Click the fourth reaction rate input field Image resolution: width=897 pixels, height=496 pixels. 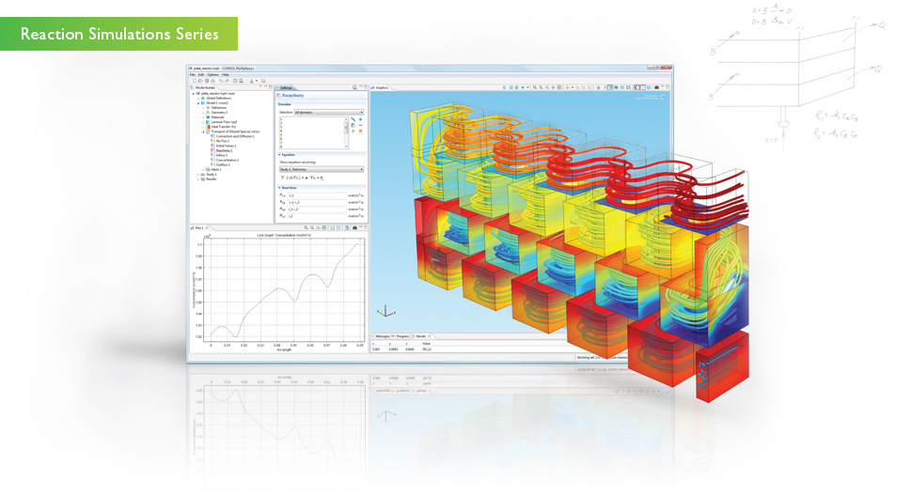pyautogui.click(x=317, y=216)
